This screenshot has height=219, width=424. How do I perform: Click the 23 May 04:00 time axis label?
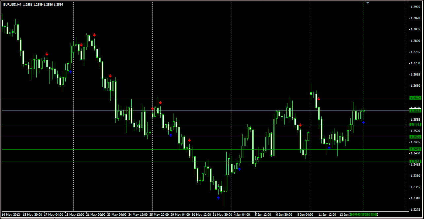pyautogui.click(x=117, y=214)
